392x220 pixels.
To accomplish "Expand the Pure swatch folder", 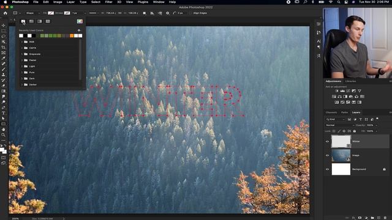I will (22, 72).
